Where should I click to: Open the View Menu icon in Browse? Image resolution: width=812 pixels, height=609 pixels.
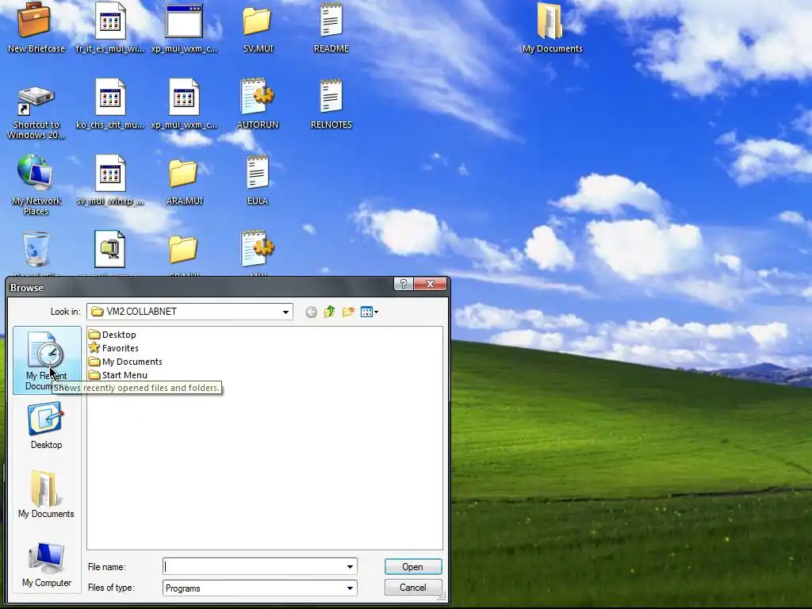[x=370, y=312]
